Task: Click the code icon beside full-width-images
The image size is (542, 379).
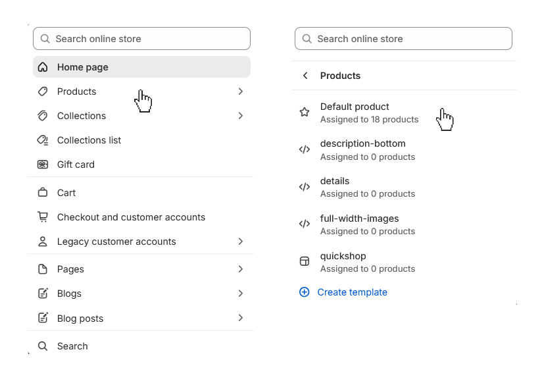Action: [x=304, y=224]
